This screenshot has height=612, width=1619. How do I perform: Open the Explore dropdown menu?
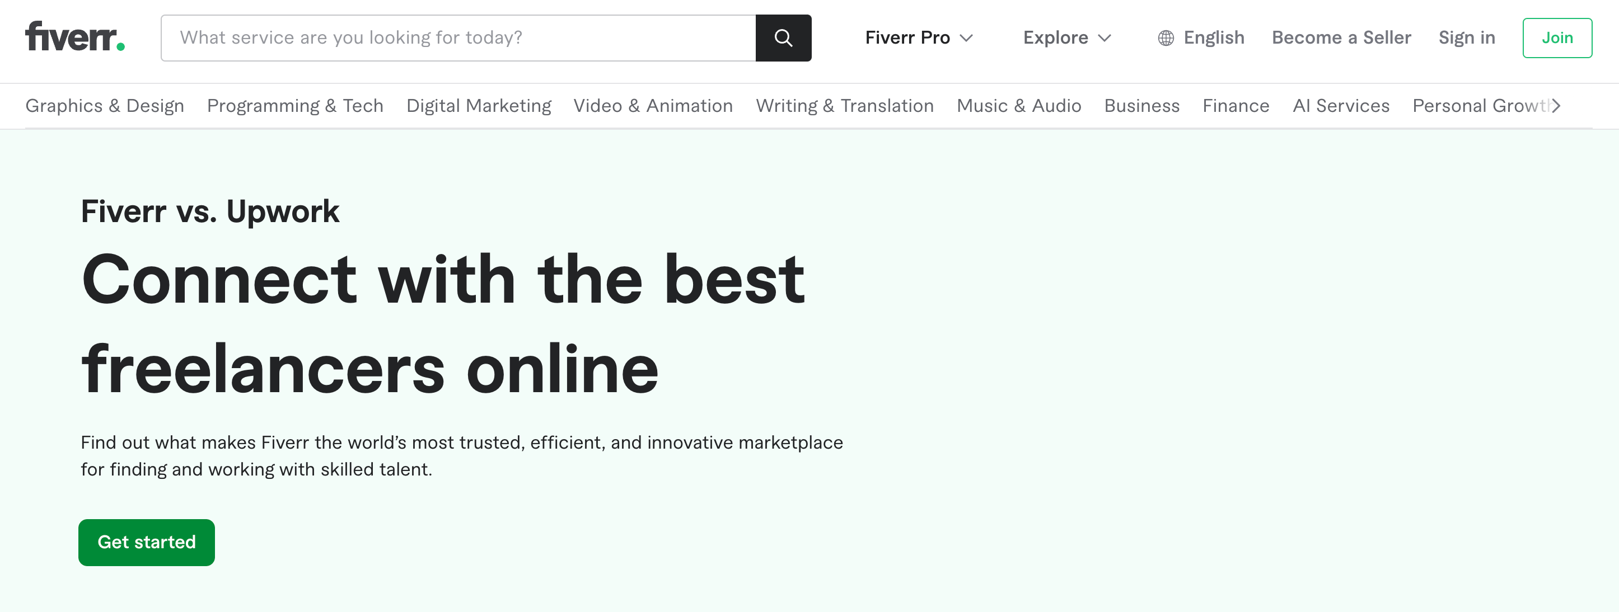click(1066, 37)
